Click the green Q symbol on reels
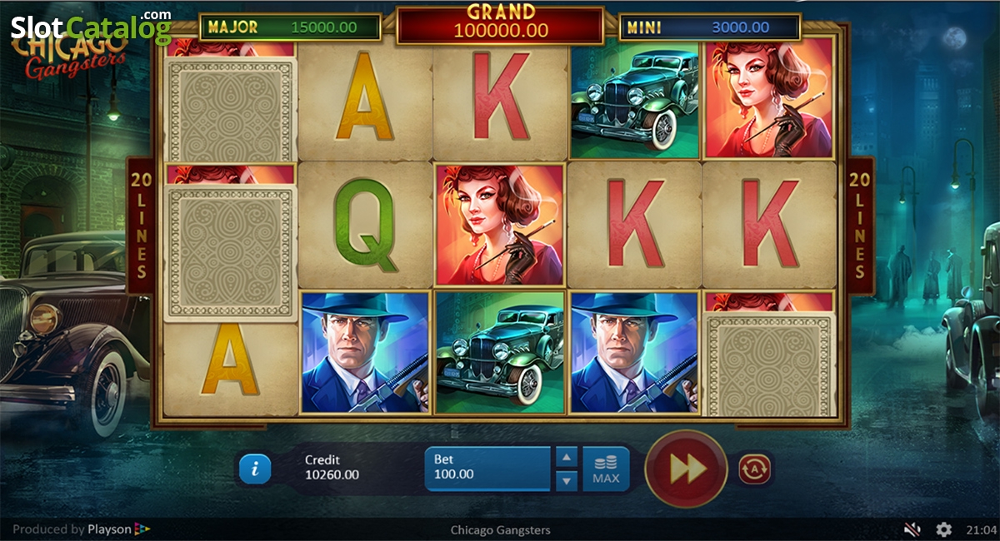This screenshot has height=541, width=1000. (x=364, y=226)
